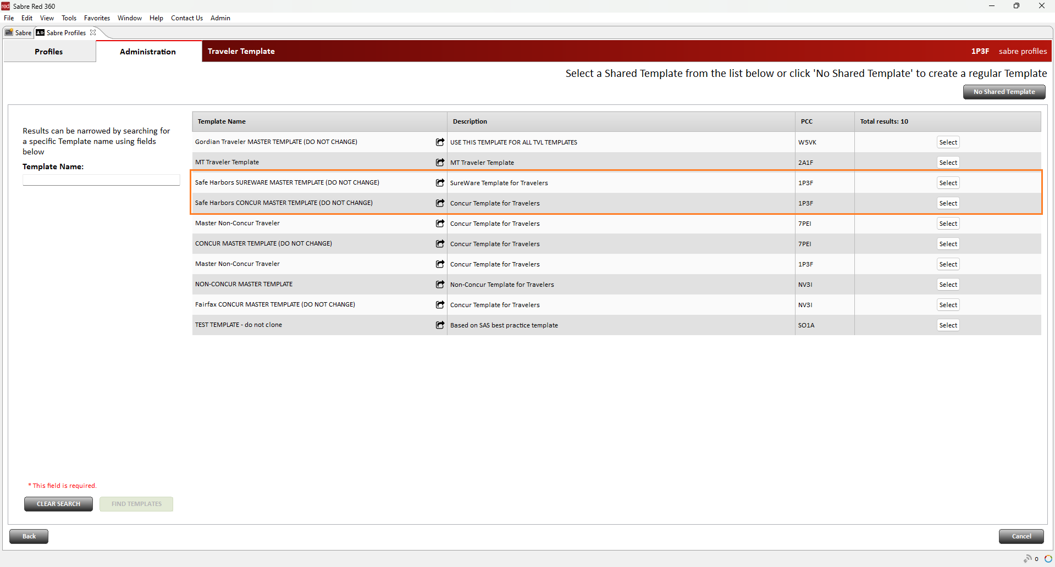Open the Window menu

pos(130,18)
